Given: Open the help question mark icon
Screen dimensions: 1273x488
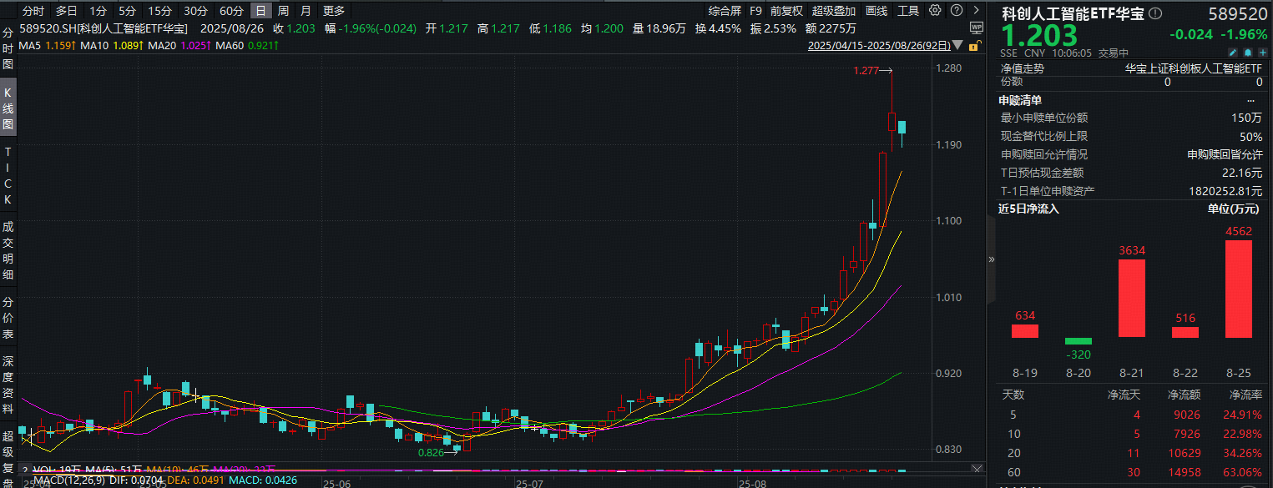Looking at the screenshot, I should 957,10.
